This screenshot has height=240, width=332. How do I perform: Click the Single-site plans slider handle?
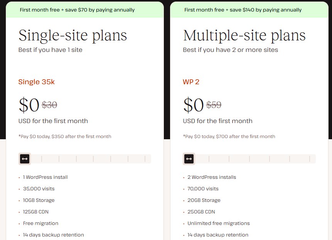pos(25,159)
